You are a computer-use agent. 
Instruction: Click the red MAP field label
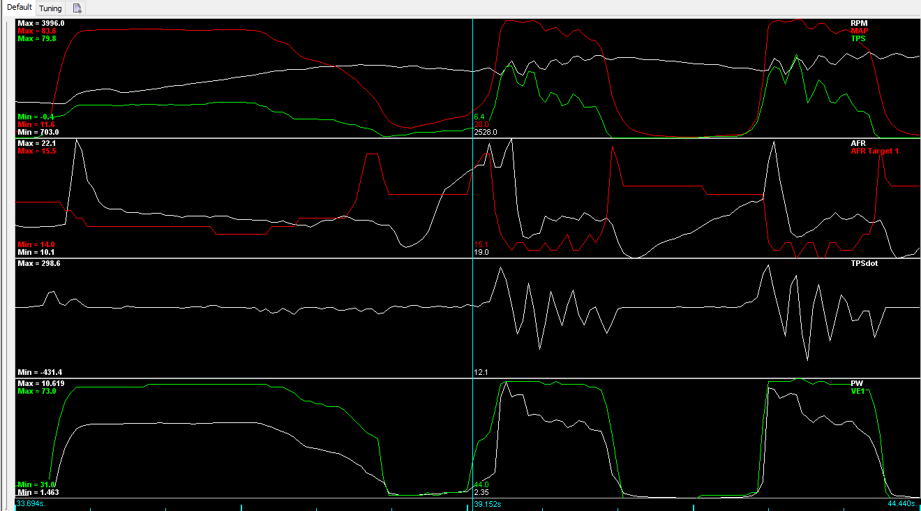(x=860, y=31)
